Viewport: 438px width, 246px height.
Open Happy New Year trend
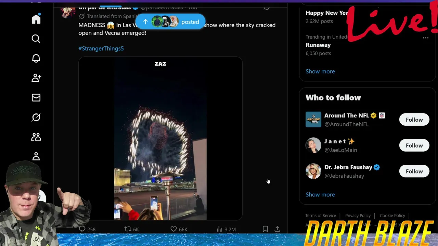point(327,13)
